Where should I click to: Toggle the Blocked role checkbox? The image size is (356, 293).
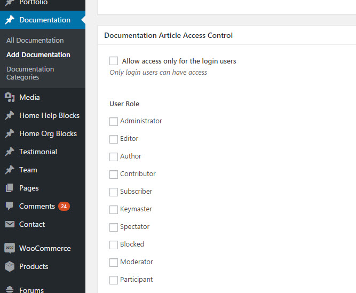pyautogui.click(x=114, y=245)
